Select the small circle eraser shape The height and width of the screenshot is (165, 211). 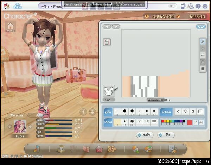178,112
